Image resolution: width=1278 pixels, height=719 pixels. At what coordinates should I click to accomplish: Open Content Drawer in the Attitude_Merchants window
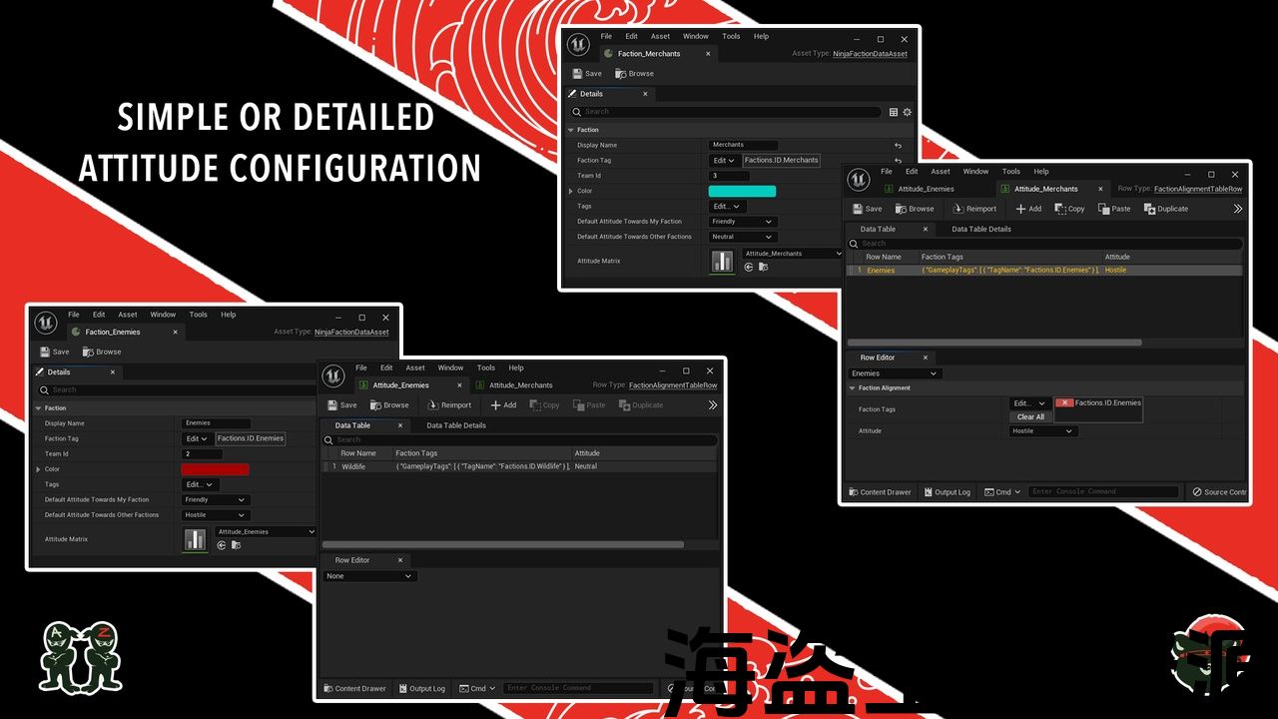(880, 492)
